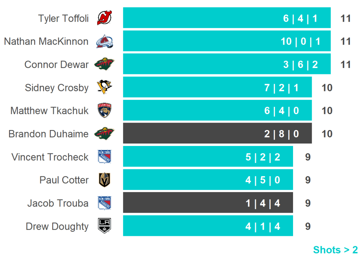The image size is (362, 259).
Task: Click the Wild logo beside Brandon Duhaime
Action: click(104, 134)
